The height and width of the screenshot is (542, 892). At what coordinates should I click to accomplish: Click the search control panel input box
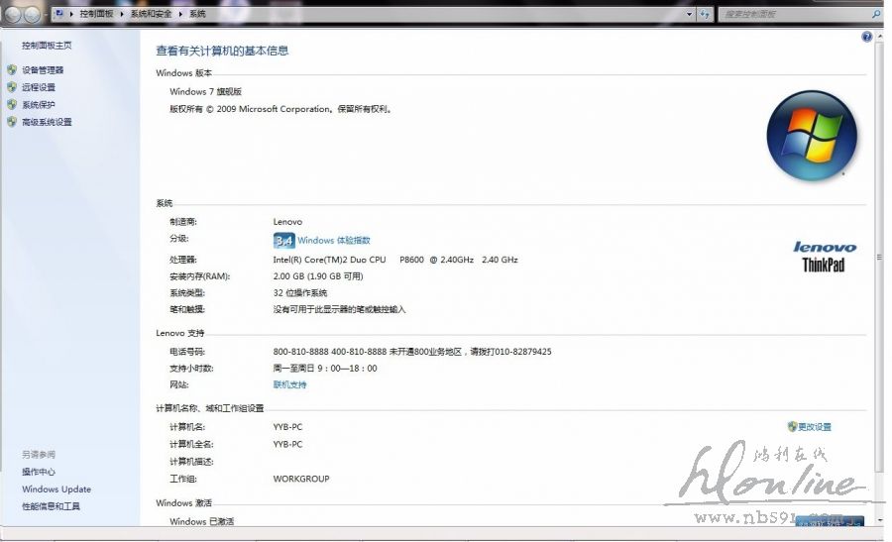pos(795,14)
